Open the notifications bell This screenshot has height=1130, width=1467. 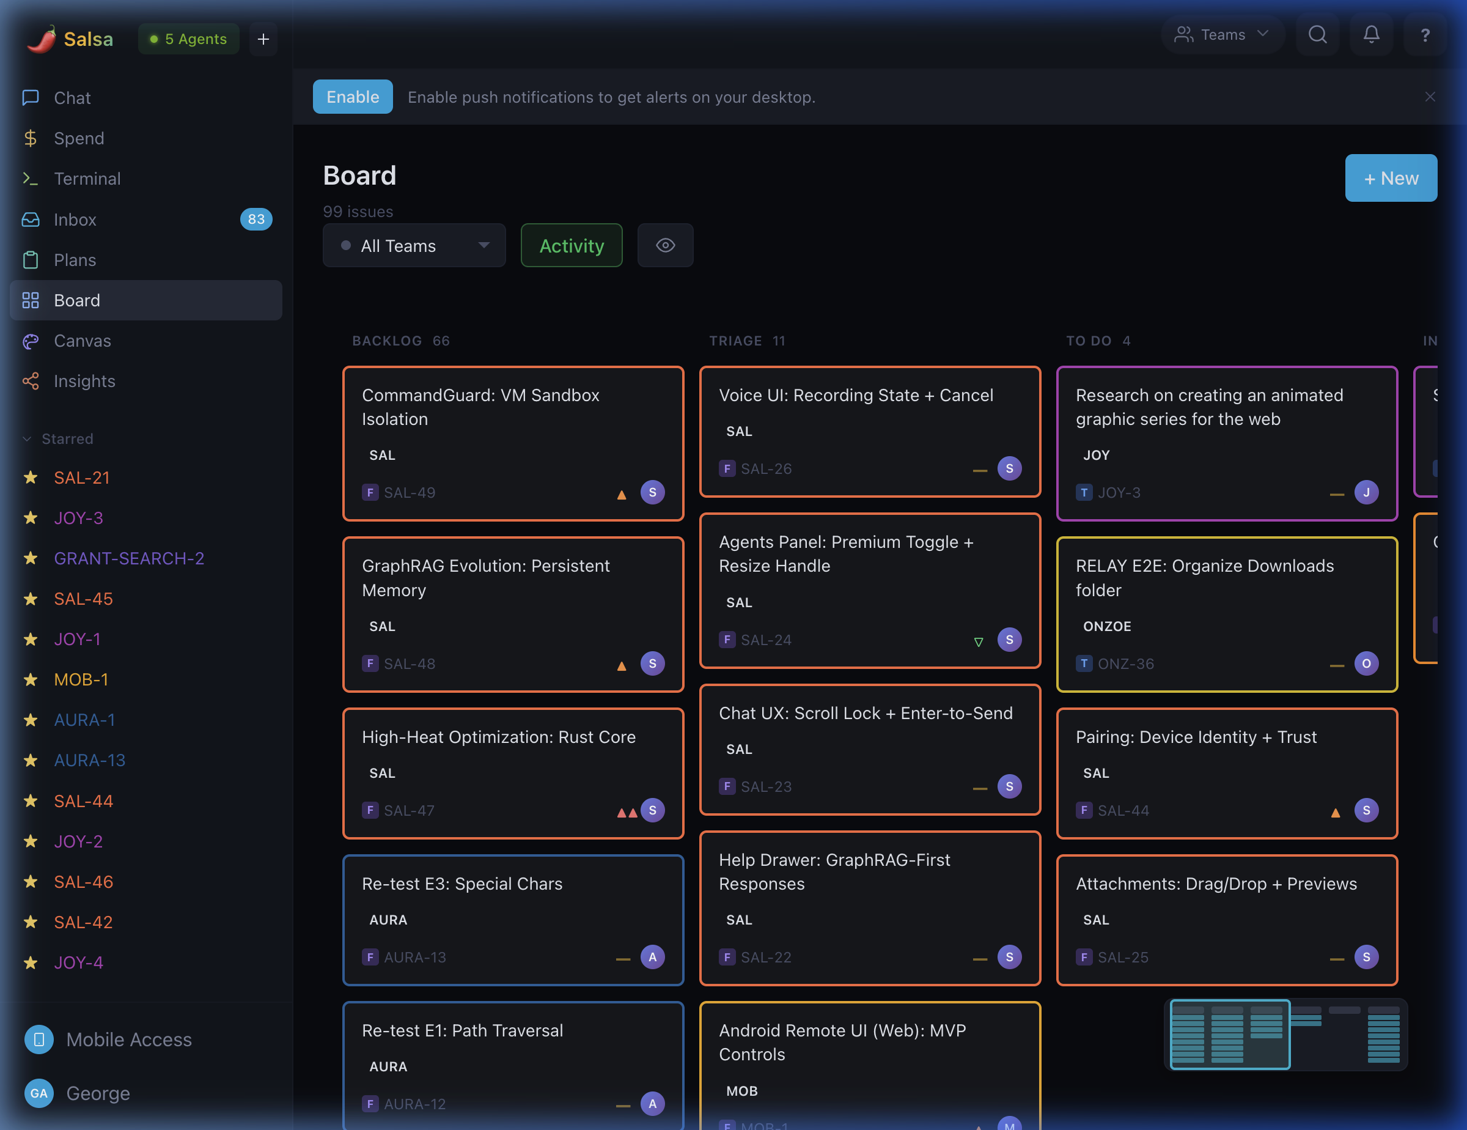[x=1372, y=34]
